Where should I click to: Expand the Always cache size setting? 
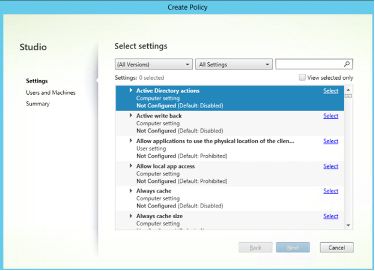(x=131, y=216)
